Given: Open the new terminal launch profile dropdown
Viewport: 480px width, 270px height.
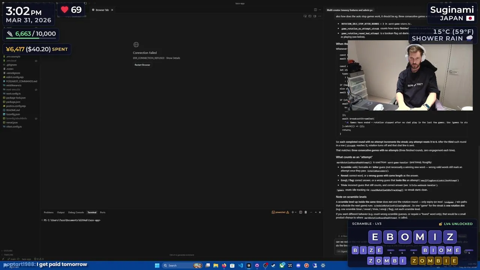Looking at the screenshot, I should tap(296, 212).
